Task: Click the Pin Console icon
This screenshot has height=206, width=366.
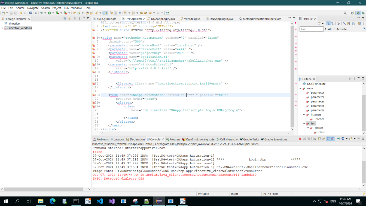Action: point(338,139)
